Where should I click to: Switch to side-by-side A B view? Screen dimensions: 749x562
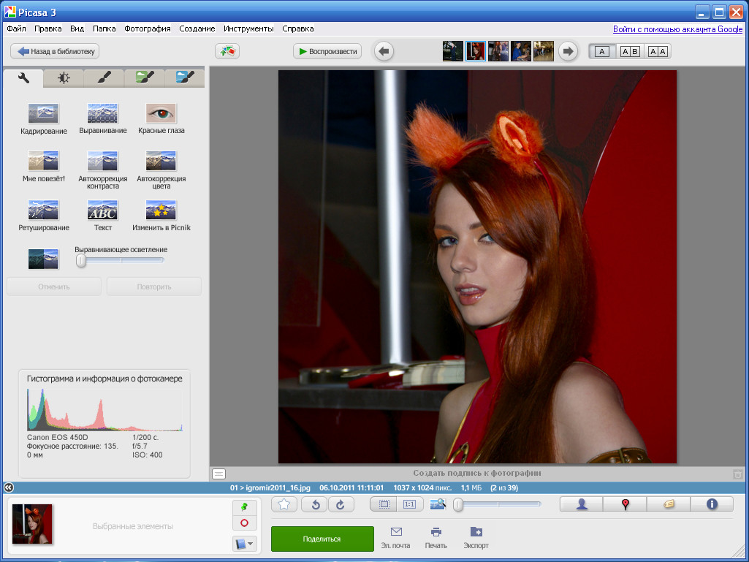pyautogui.click(x=630, y=52)
